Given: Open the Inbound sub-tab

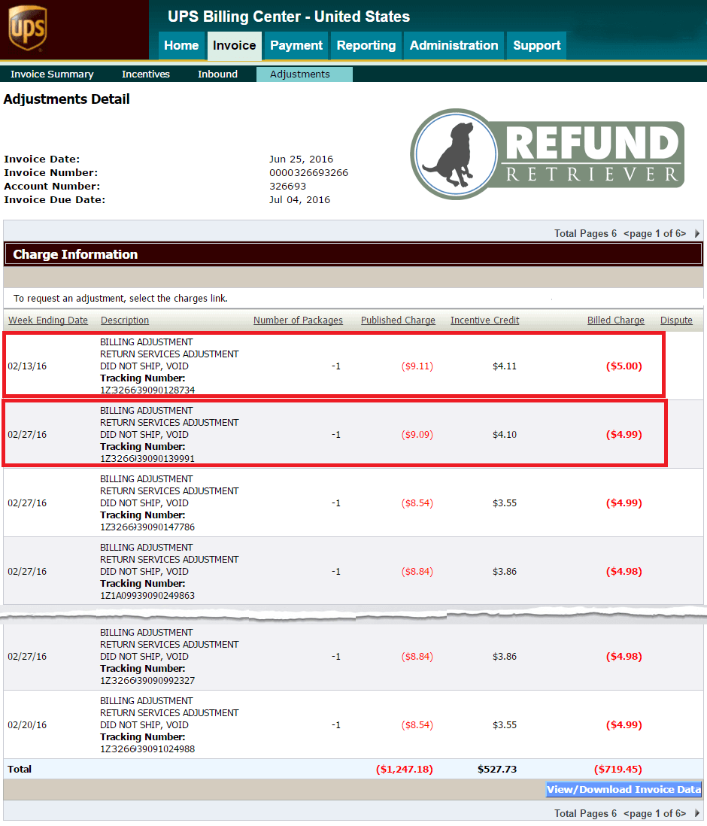Looking at the screenshot, I should coord(217,74).
